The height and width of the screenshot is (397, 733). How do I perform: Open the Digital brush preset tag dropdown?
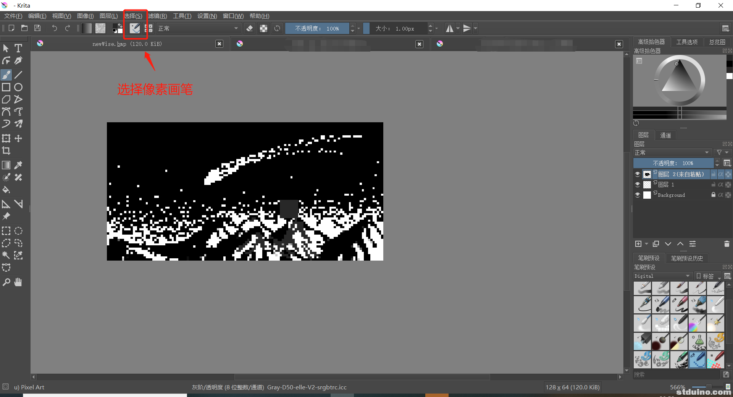click(x=663, y=276)
